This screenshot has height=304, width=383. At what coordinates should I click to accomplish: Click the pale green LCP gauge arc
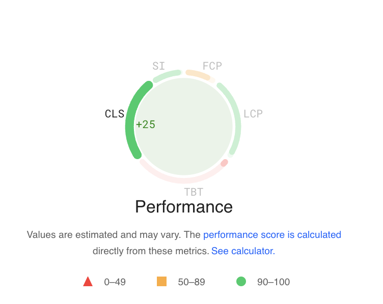tap(235, 117)
